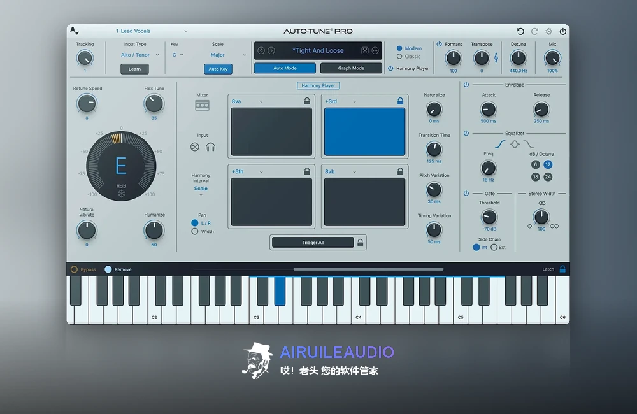
Task: Select the 6 dB per octave slope
Action: tap(536, 164)
